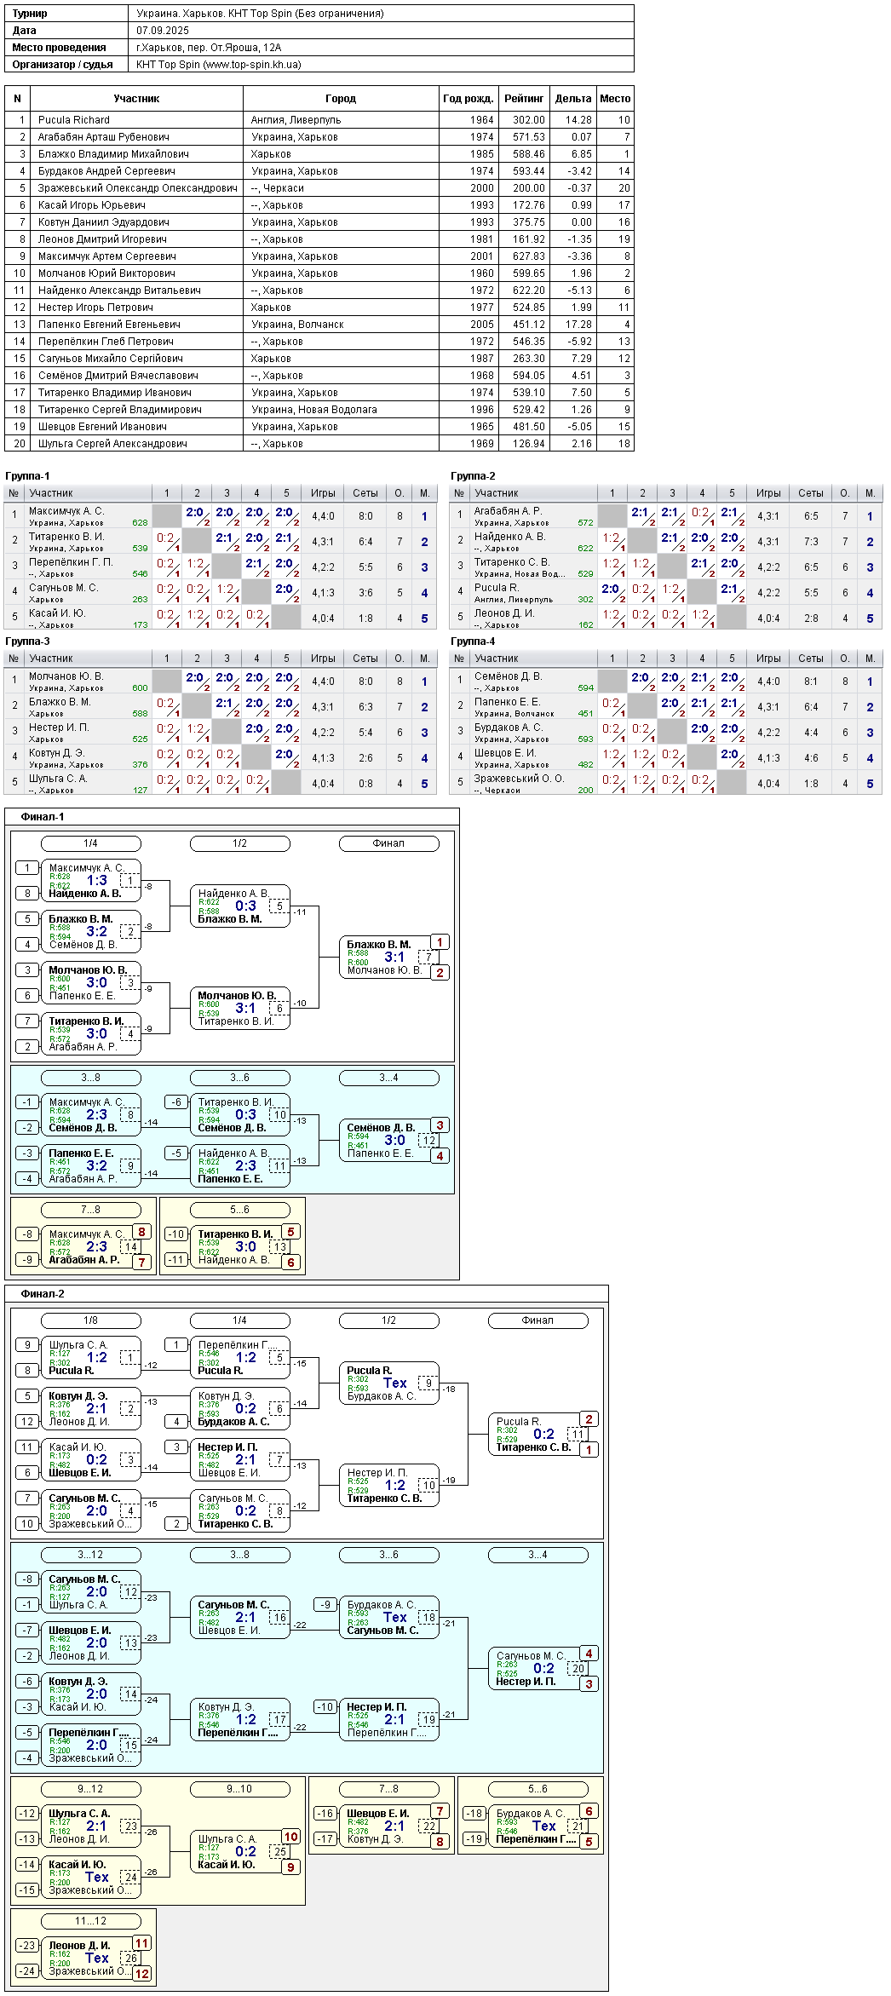Click place badge 5 next to Титаренко В. И.

[290, 1232]
